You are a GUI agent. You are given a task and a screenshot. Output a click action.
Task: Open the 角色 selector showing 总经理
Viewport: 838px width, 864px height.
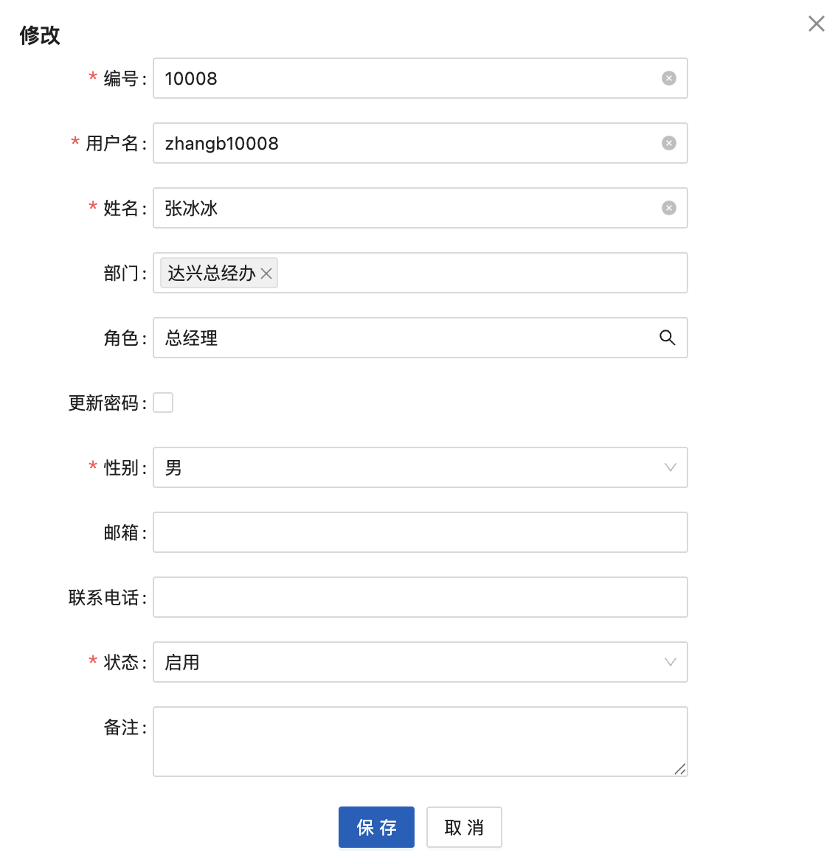(398, 338)
